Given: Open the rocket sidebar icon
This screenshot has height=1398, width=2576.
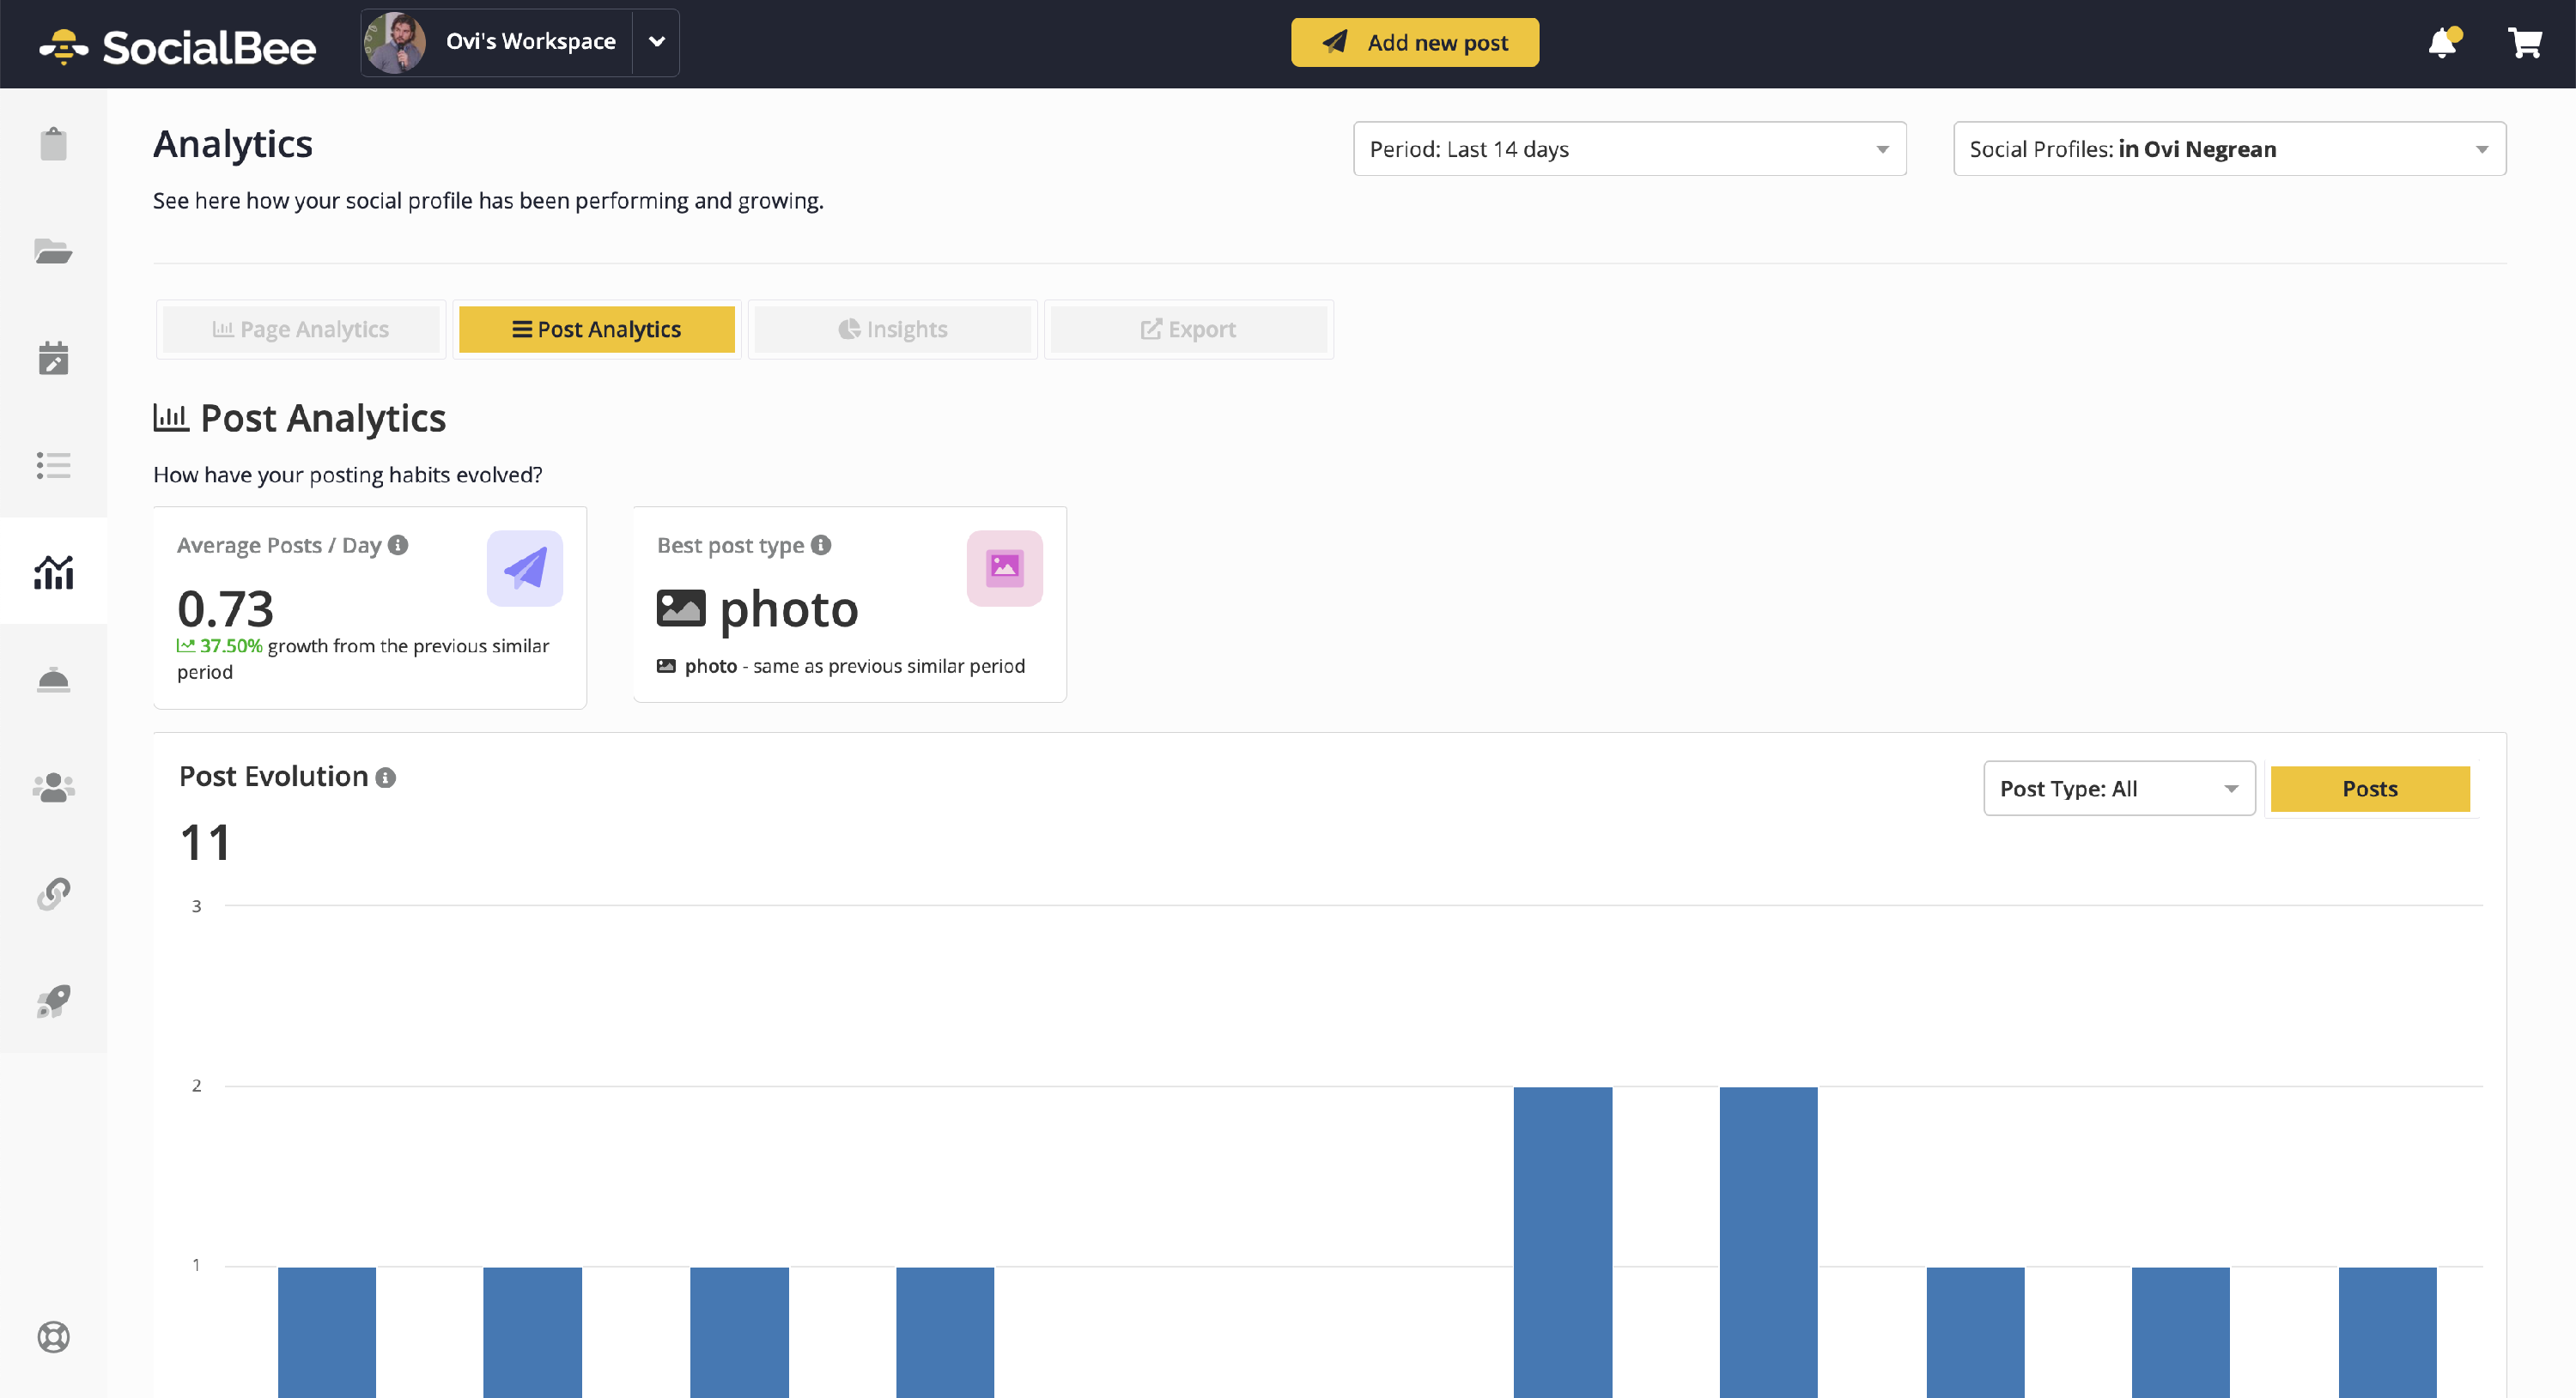Looking at the screenshot, I should [x=53, y=1001].
